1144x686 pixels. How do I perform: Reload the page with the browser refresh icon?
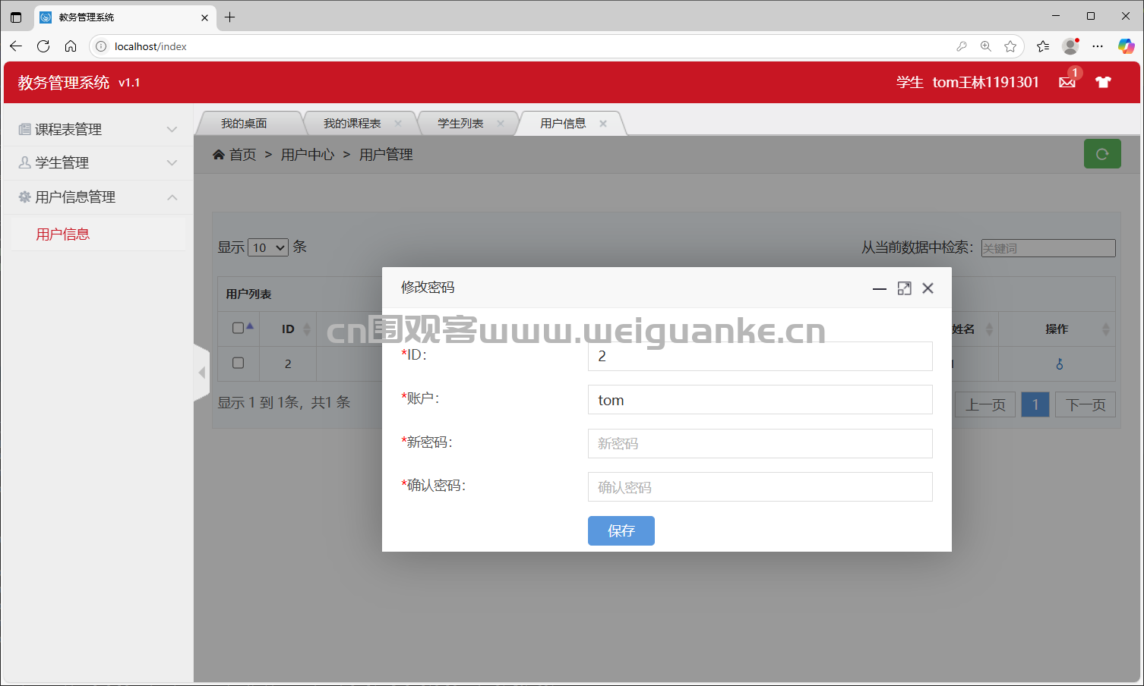[43, 46]
